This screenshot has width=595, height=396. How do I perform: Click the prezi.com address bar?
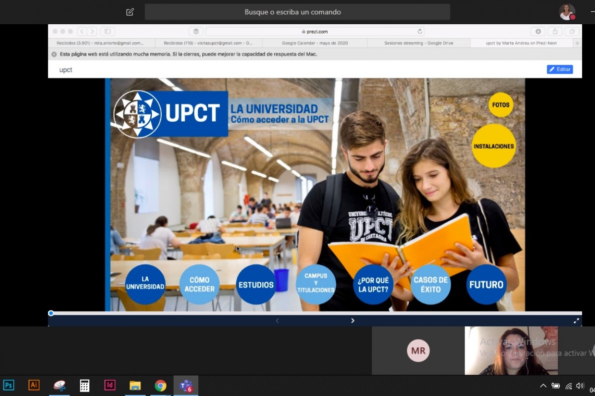[x=315, y=31]
